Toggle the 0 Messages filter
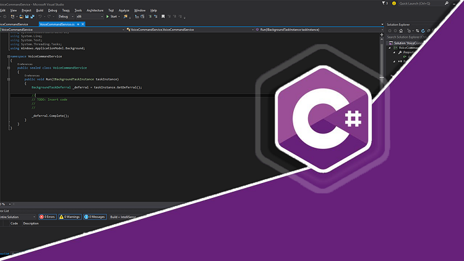This screenshot has width=464, height=261. pos(95,217)
